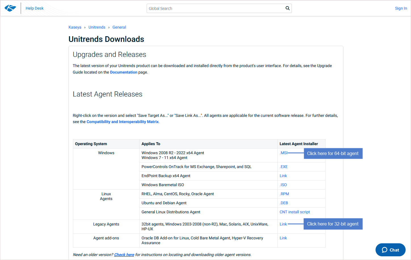The image size is (411, 260).
Task: Open the Help Desk link
Action: tap(35, 8)
